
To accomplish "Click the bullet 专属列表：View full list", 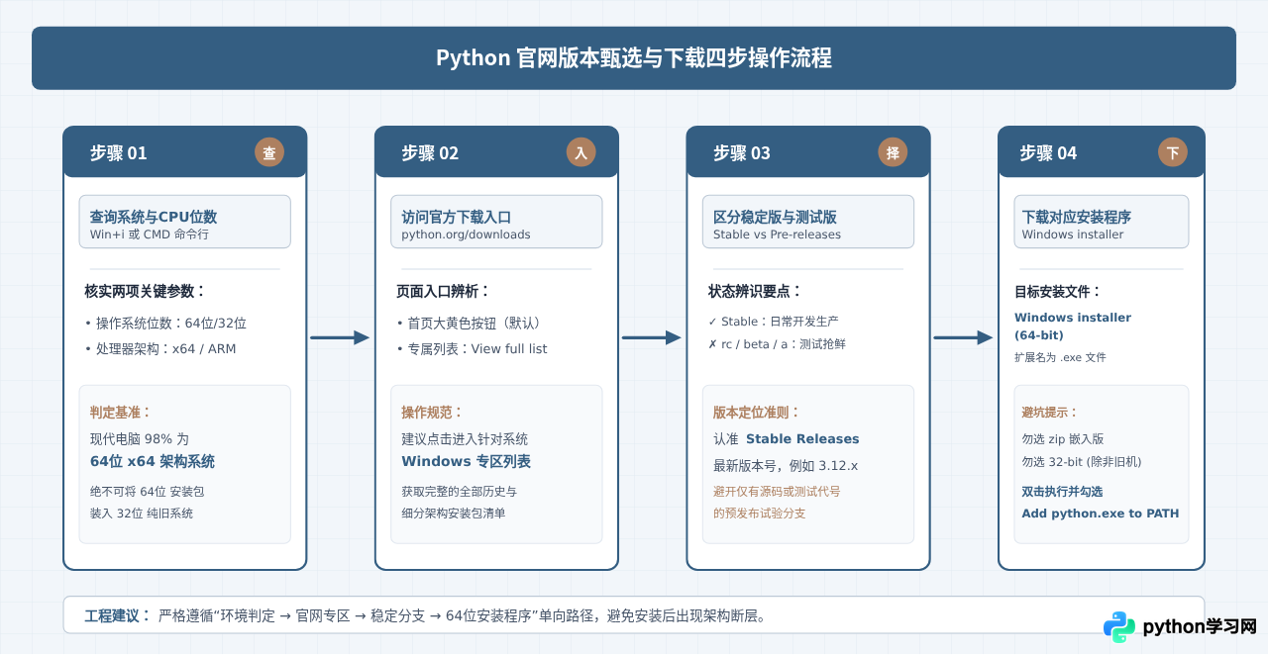I will (x=472, y=348).
